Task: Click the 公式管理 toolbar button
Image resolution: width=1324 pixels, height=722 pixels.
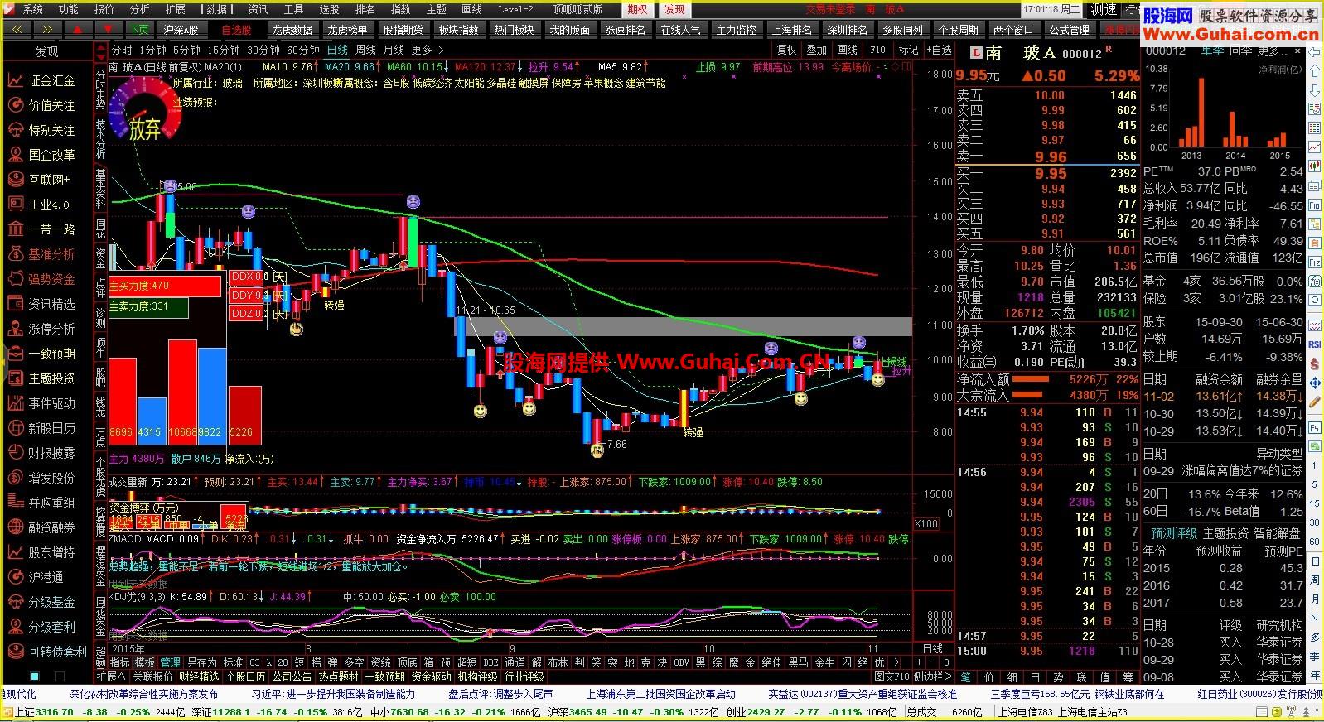Action: click(1070, 29)
